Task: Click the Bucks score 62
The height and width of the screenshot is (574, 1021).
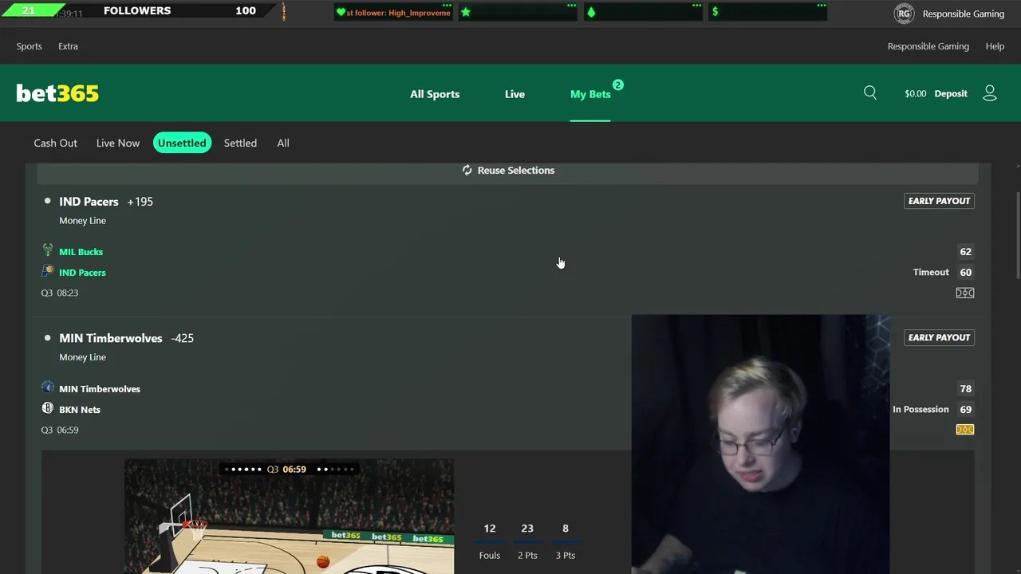Action: [x=965, y=251]
